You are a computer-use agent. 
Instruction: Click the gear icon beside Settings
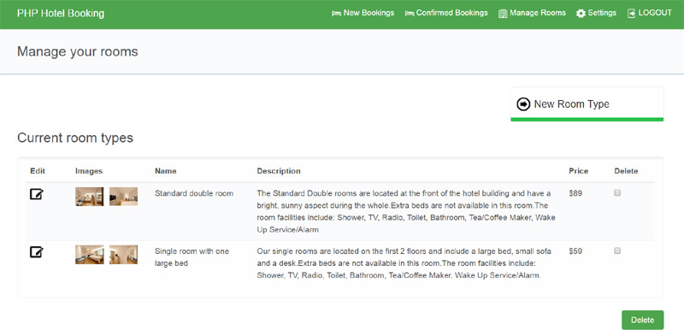[581, 14]
